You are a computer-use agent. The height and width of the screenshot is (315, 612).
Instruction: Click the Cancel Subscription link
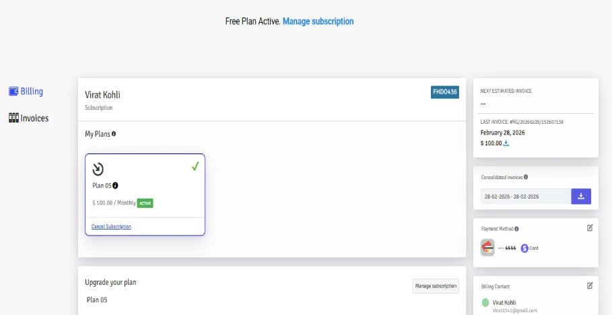pos(111,226)
